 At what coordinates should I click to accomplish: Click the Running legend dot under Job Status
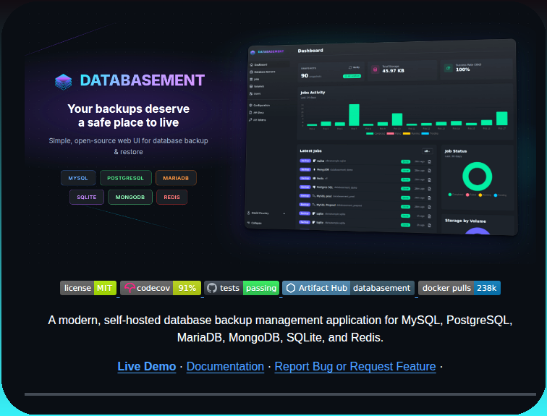point(480,195)
